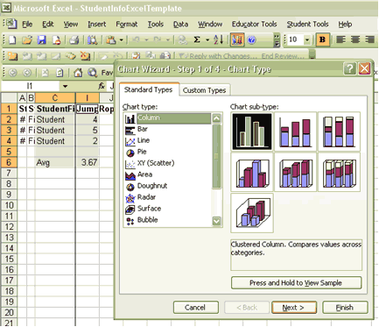The image size is (379, 327).
Task: Choose the Clustered Column sub-type thumbnail
Action: tap(252, 132)
